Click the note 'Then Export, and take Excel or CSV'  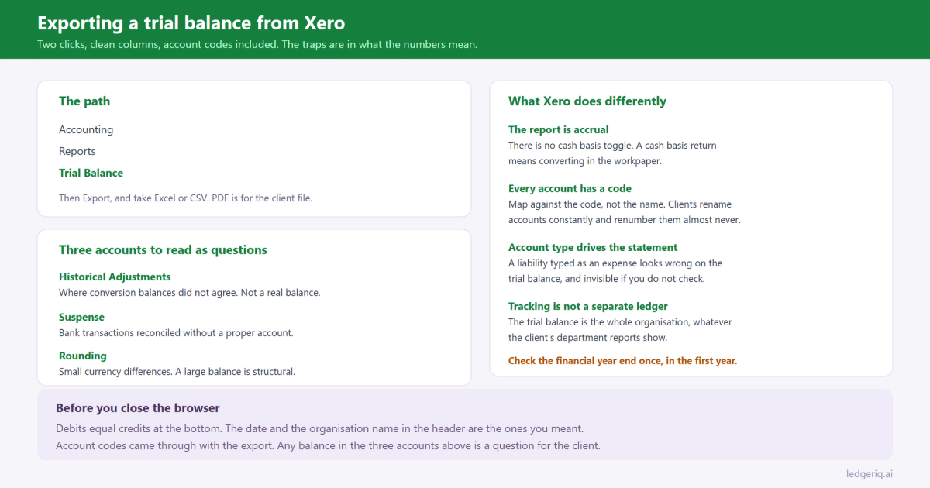185,198
